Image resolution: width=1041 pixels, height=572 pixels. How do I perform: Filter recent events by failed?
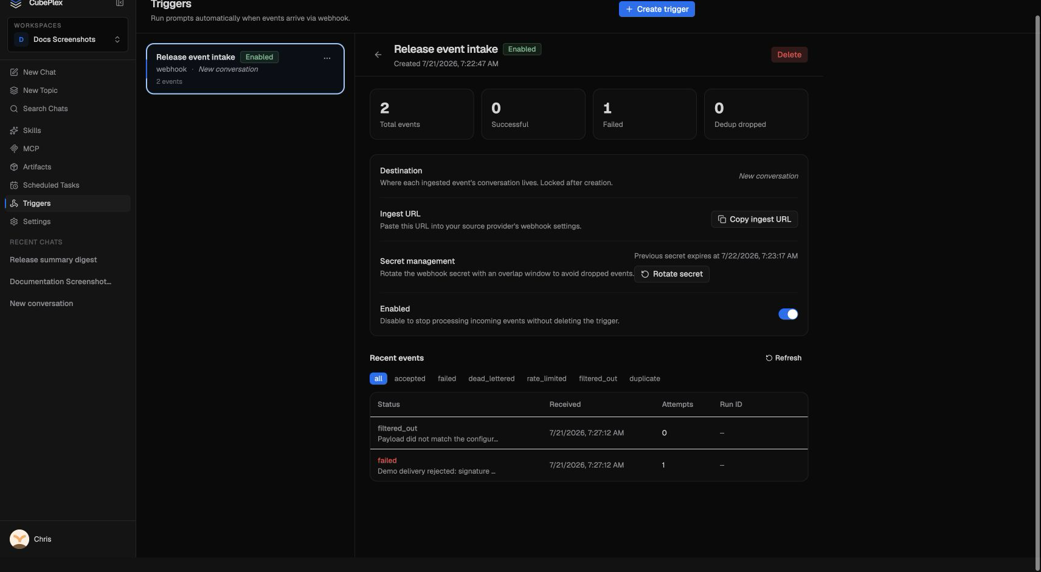(x=447, y=379)
